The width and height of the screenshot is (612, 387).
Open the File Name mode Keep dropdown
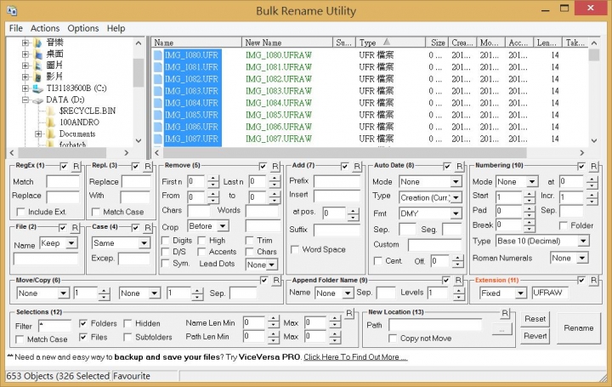click(x=71, y=243)
